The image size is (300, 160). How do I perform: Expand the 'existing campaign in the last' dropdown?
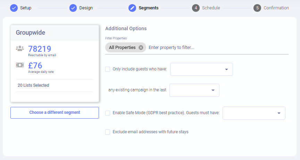pos(194,90)
